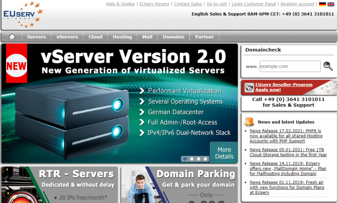Image resolution: width=338 pixels, height=203 pixels.
Task: Click the handshake reseller icon
Action: point(249,88)
